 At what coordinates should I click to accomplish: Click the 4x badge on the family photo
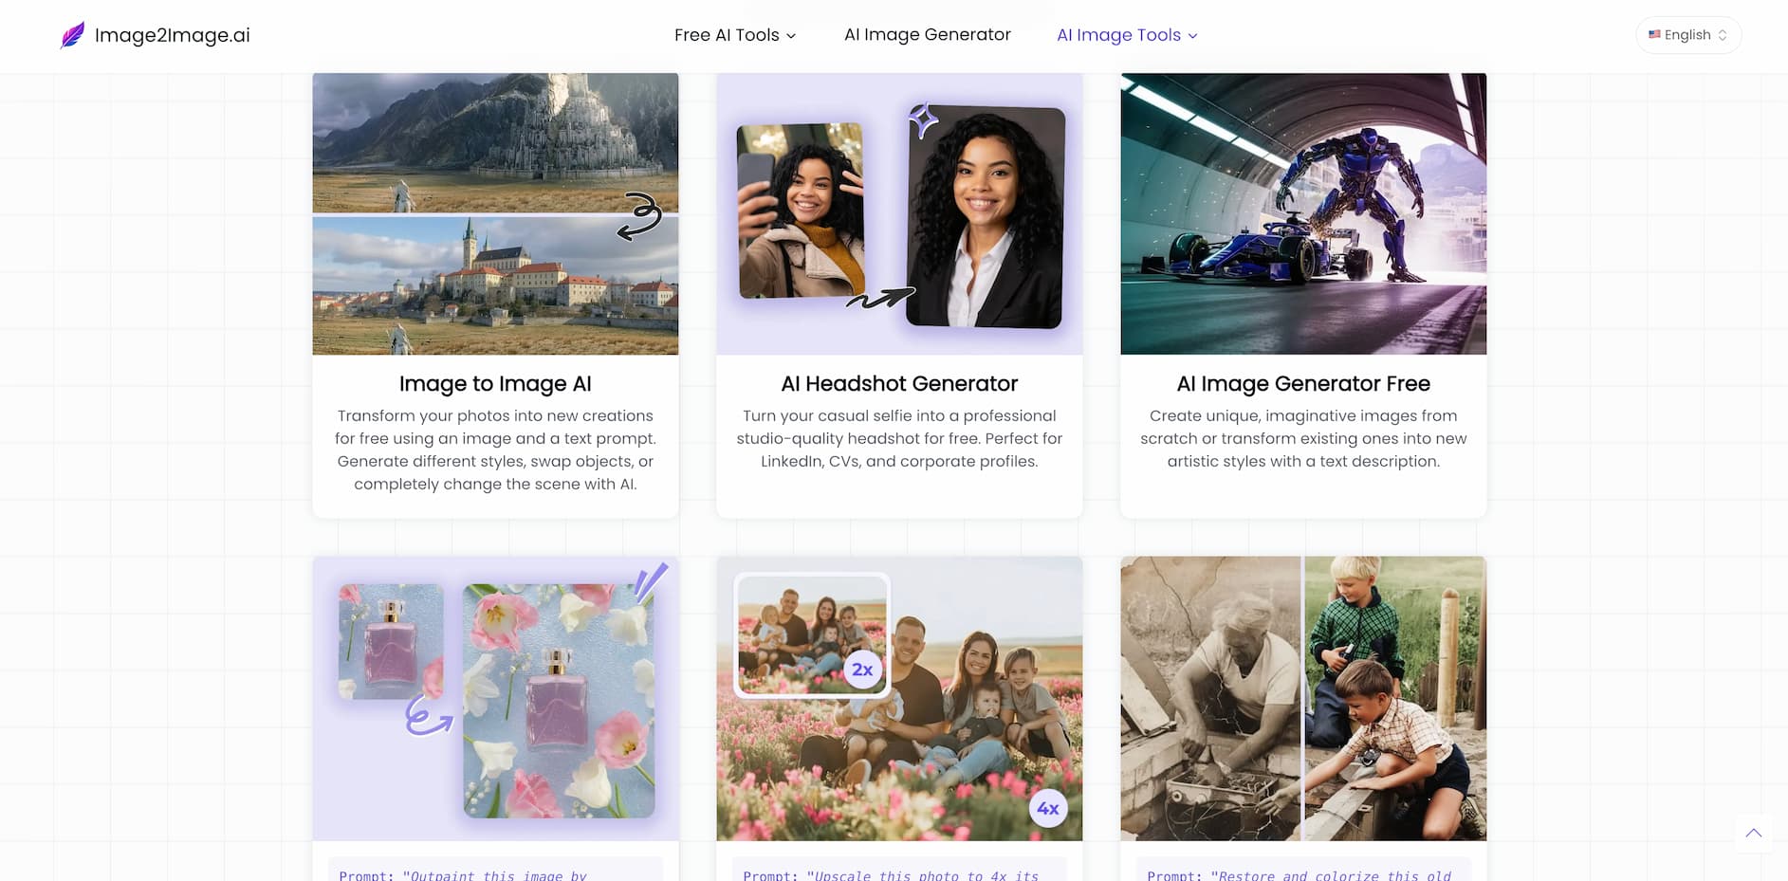tap(1047, 808)
